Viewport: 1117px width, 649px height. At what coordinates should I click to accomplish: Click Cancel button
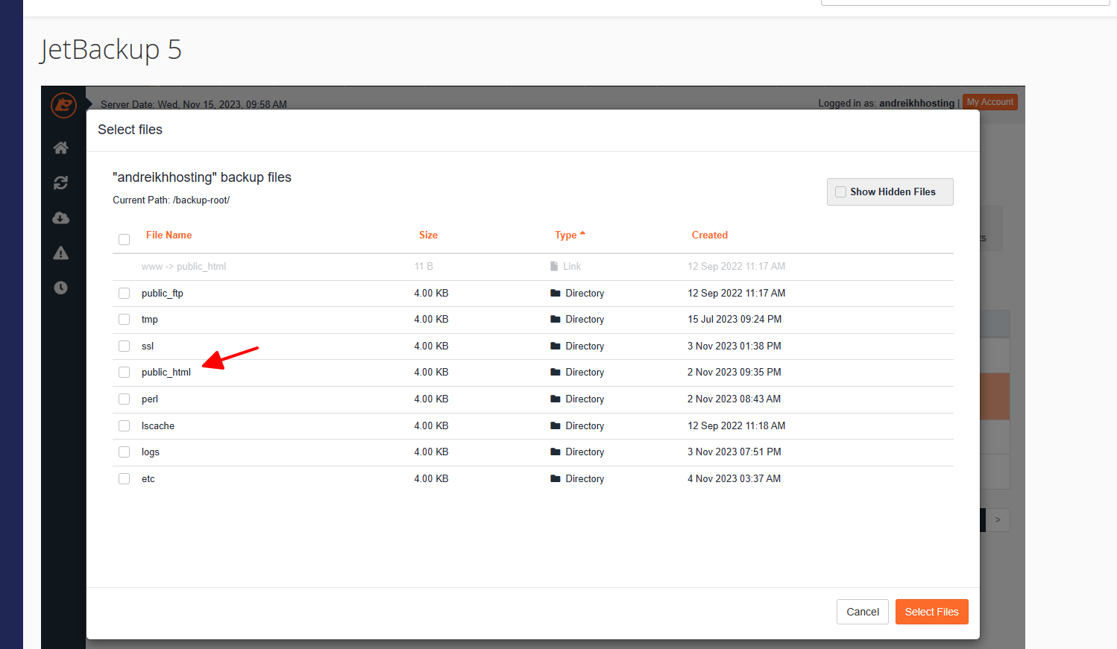[863, 612]
